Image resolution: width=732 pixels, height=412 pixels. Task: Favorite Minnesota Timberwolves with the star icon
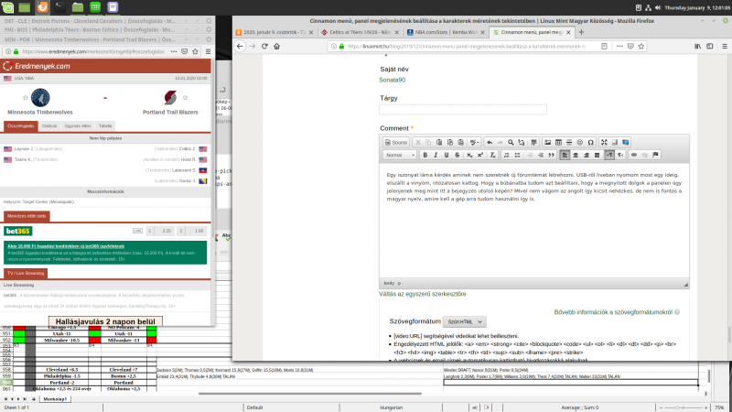[x=26, y=98]
